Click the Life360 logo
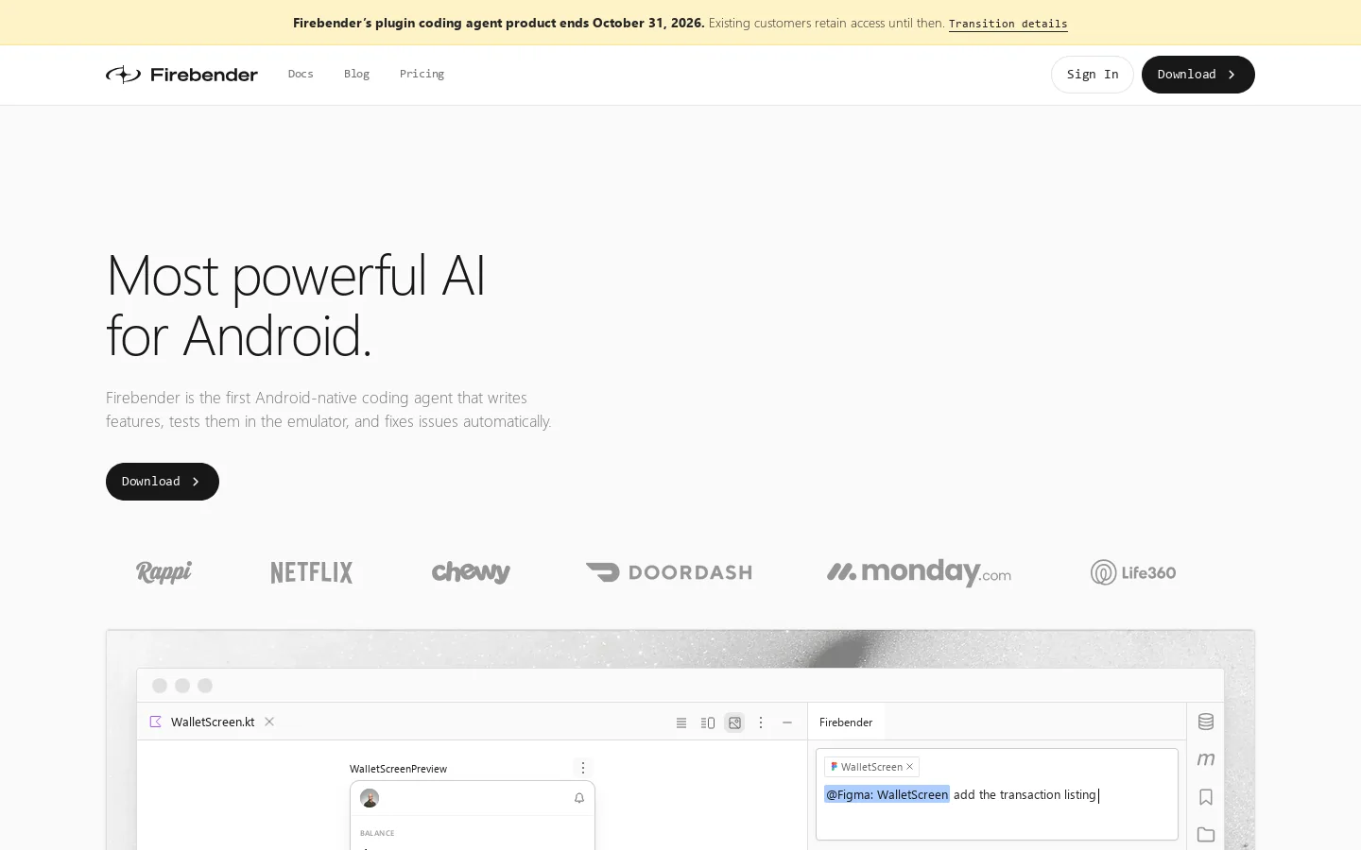The width and height of the screenshot is (1361, 850). click(x=1133, y=572)
